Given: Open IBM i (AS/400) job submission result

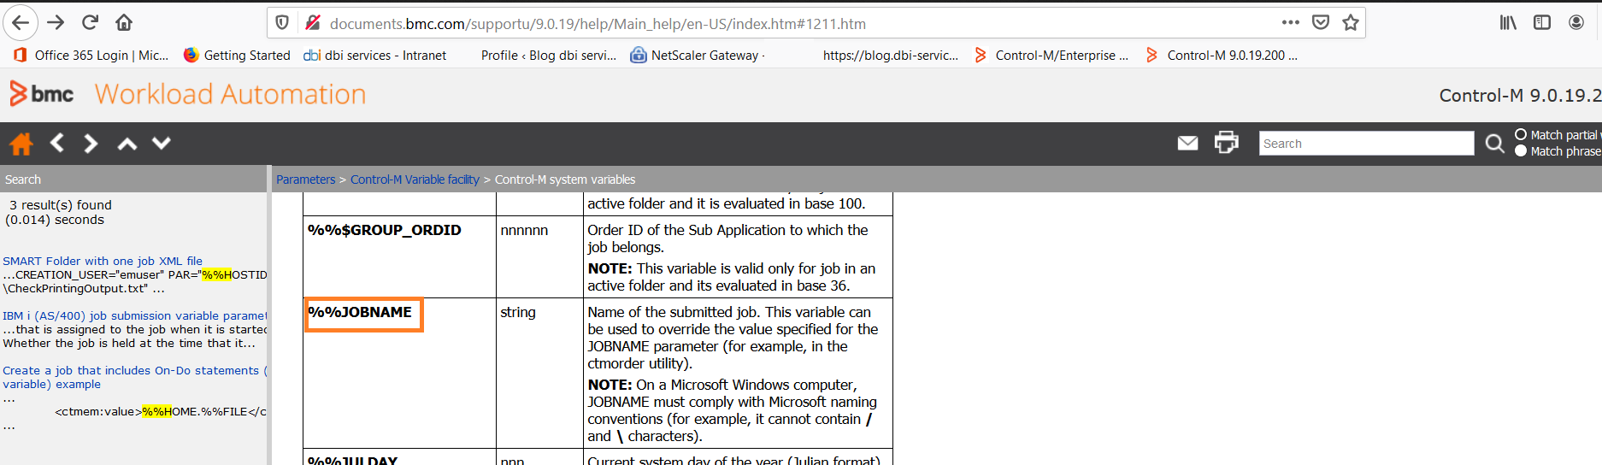Looking at the screenshot, I should coord(135,315).
